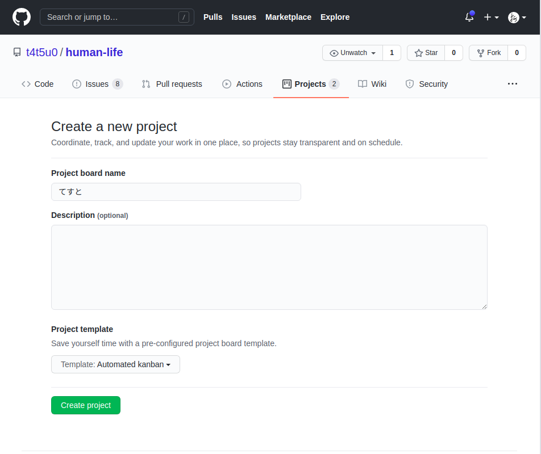Switch to the Actions tab
This screenshot has height=454, width=541.
coord(242,84)
